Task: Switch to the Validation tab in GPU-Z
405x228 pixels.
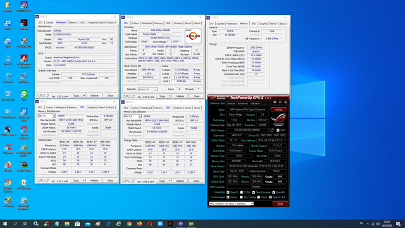Action: [255, 103]
